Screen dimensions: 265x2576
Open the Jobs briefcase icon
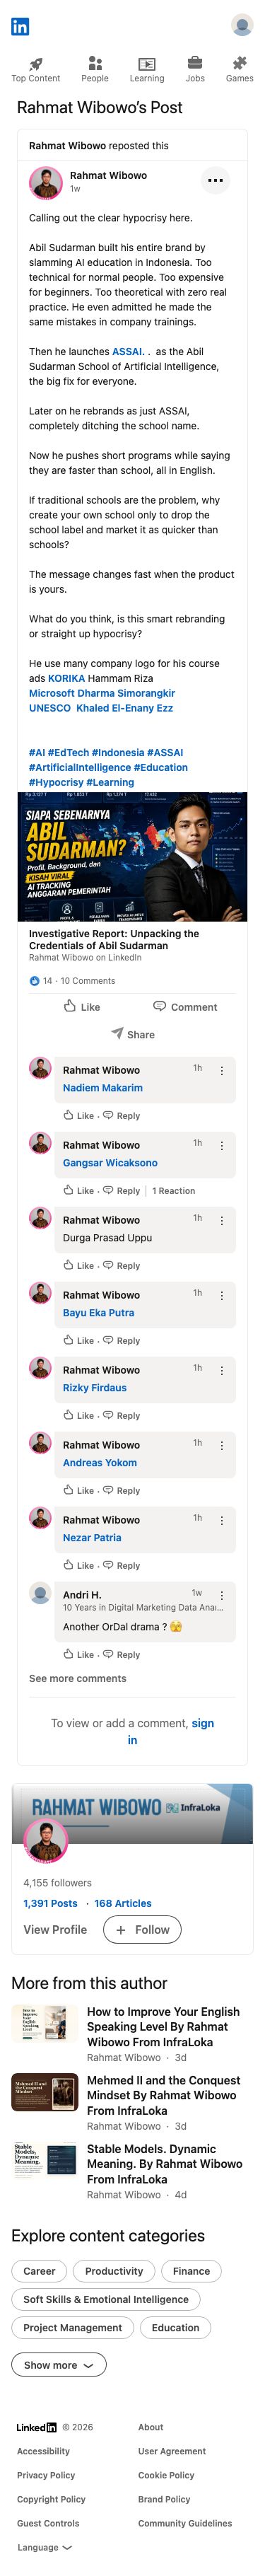(195, 63)
